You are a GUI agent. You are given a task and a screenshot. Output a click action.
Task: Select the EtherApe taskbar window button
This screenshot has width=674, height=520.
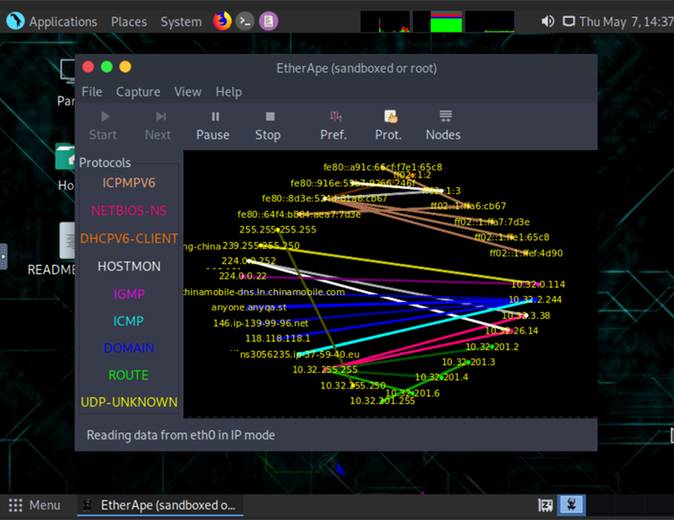(160, 505)
